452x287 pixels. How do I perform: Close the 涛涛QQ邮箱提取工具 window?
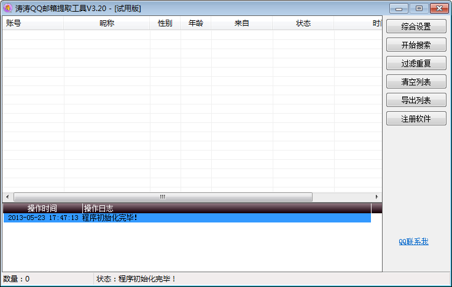pos(439,9)
